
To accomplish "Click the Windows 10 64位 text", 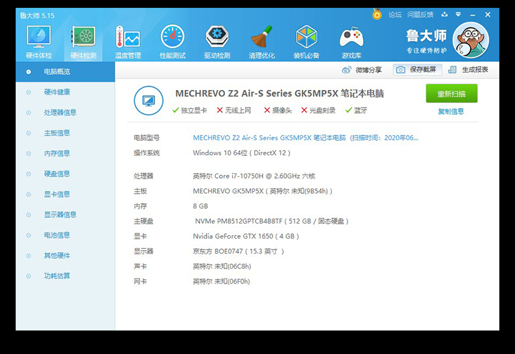I will pyautogui.click(x=242, y=153).
